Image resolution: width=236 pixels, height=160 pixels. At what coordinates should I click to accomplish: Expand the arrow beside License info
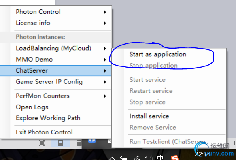(x=105, y=23)
